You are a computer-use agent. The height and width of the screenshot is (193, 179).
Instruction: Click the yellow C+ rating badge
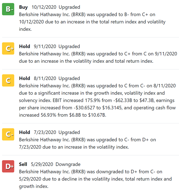[x=8, y=49]
